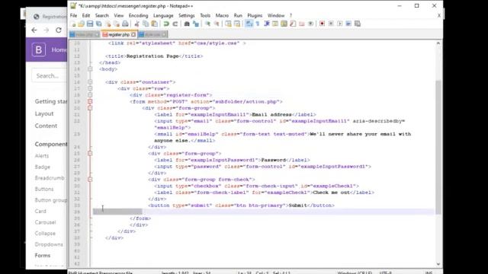The height and width of the screenshot is (274, 488).
Task: Collapse the first form-group fold on line 20
Action: [x=90, y=108]
